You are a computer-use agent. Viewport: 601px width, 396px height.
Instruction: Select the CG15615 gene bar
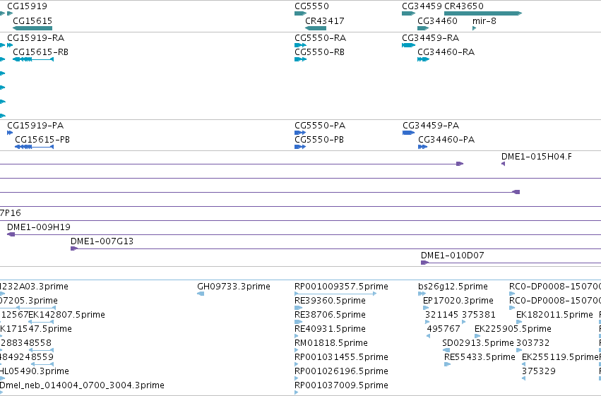coord(32,28)
